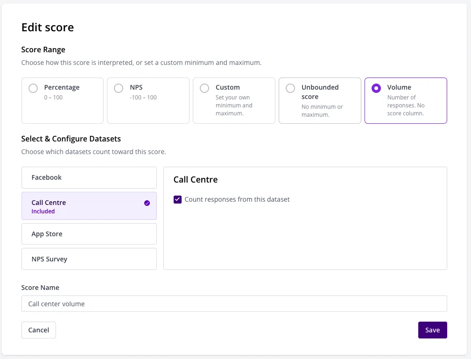Click 'Choose which datasets count toward this score.'
This screenshot has width=471, height=359.
(x=93, y=152)
